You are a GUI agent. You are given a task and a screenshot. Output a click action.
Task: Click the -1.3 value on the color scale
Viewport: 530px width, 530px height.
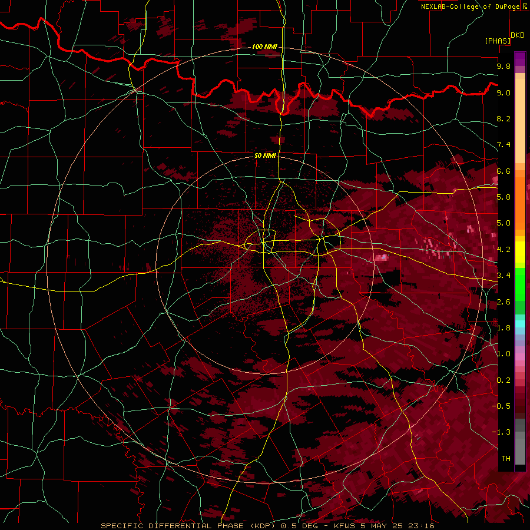502,432
